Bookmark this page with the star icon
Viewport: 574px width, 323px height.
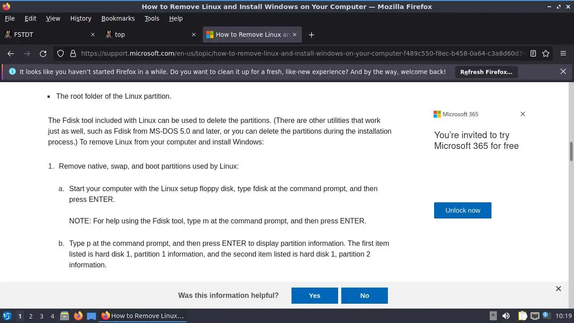[x=546, y=53]
